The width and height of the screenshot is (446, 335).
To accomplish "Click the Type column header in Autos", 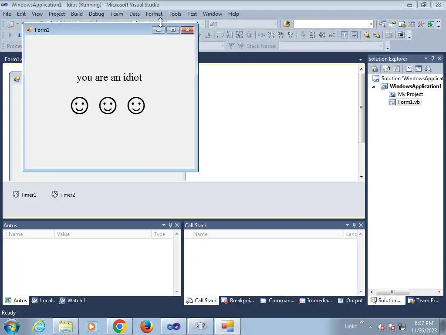I will (x=162, y=234).
